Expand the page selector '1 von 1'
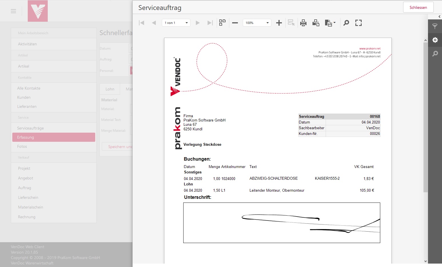 pyautogui.click(x=176, y=23)
